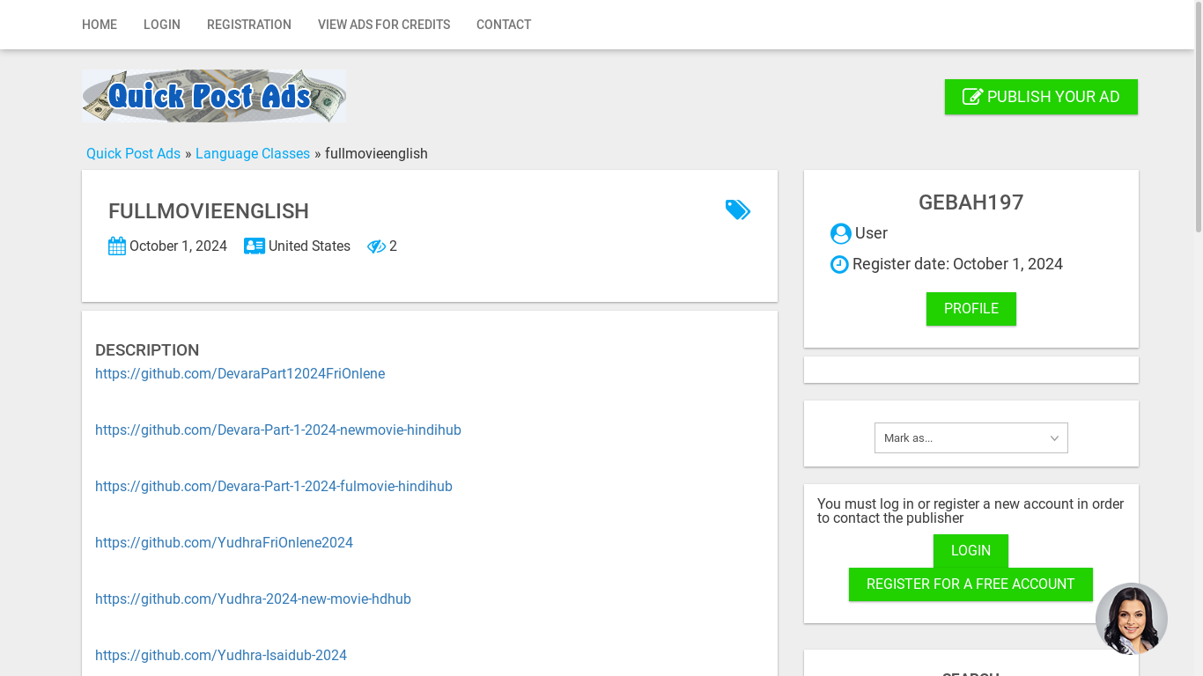Follow the Language Classes breadcrumb link
This screenshot has height=676, width=1203.
pyautogui.click(x=253, y=153)
